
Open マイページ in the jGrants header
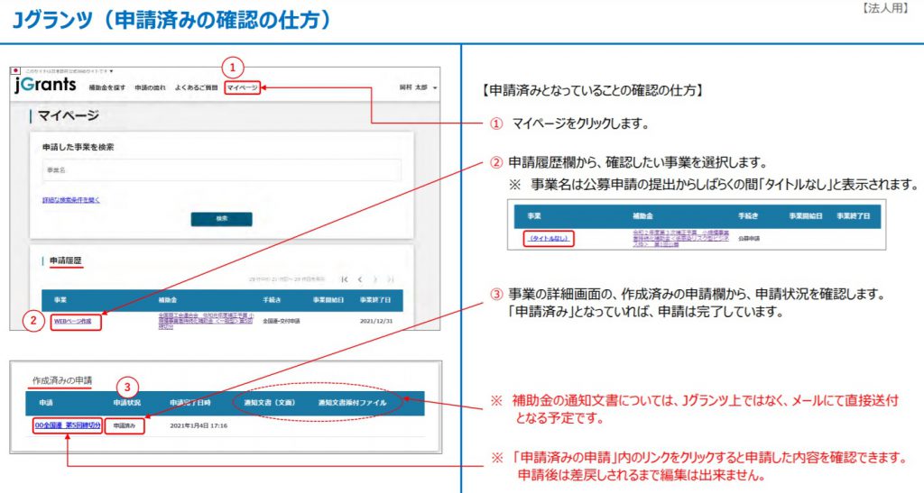(242, 87)
